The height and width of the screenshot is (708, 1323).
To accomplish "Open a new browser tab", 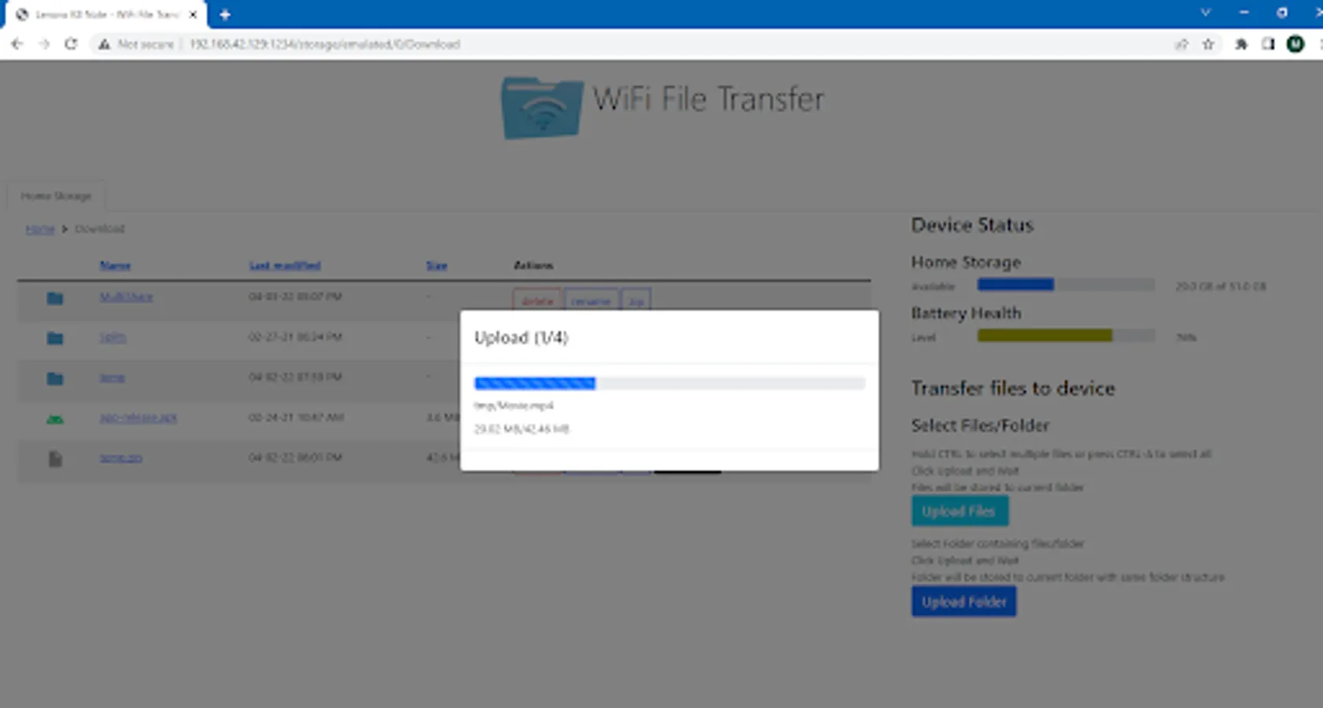I will click(225, 14).
